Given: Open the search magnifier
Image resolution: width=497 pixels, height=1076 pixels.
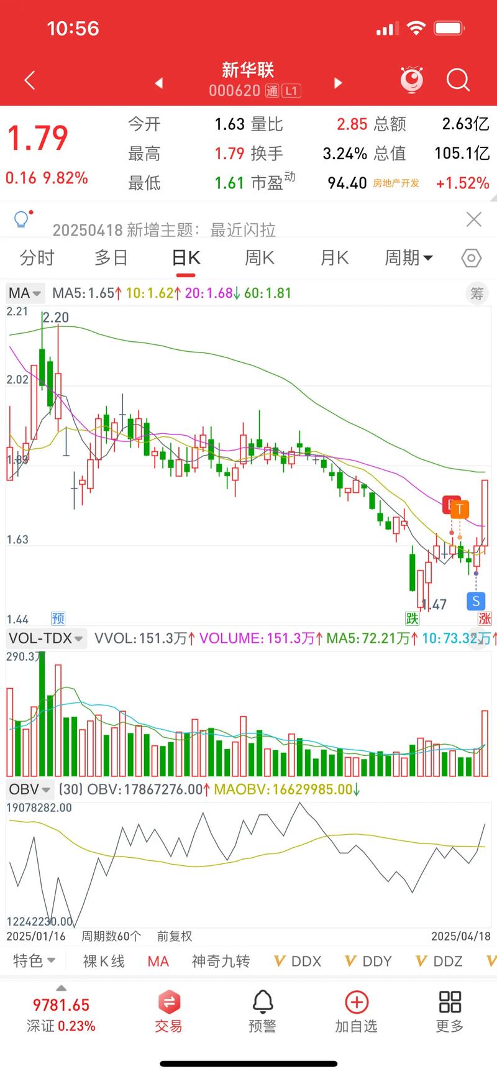Looking at the screenshot, I should click(458, 80).
